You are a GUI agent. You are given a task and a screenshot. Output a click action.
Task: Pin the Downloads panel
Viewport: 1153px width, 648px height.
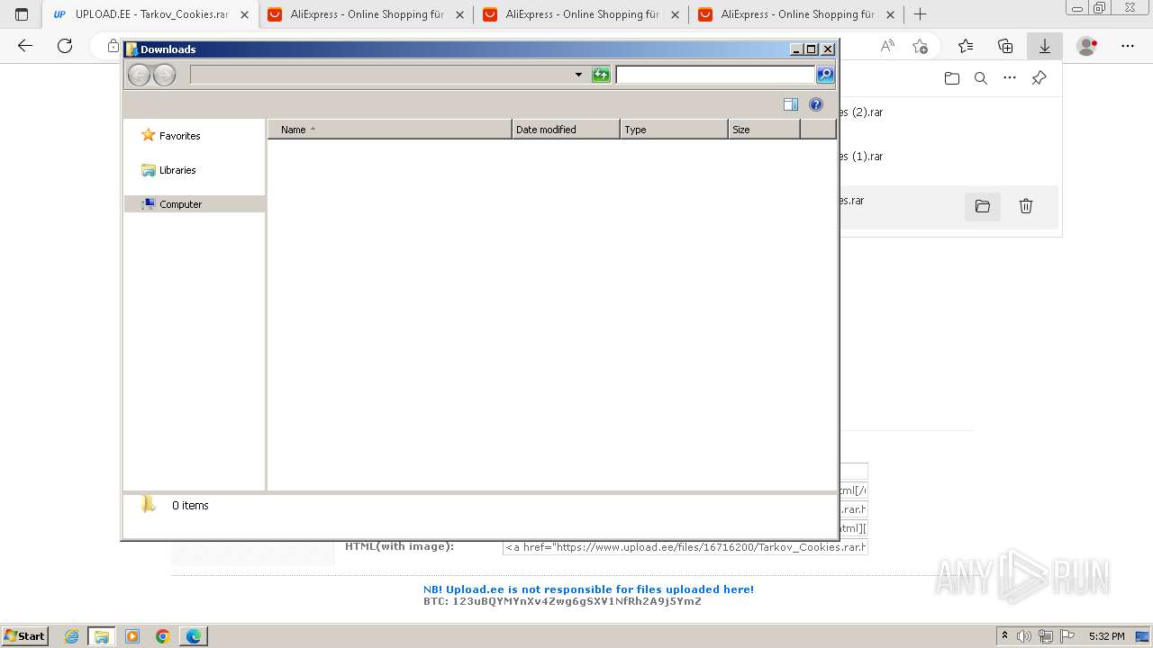(x=1039, y=78)
